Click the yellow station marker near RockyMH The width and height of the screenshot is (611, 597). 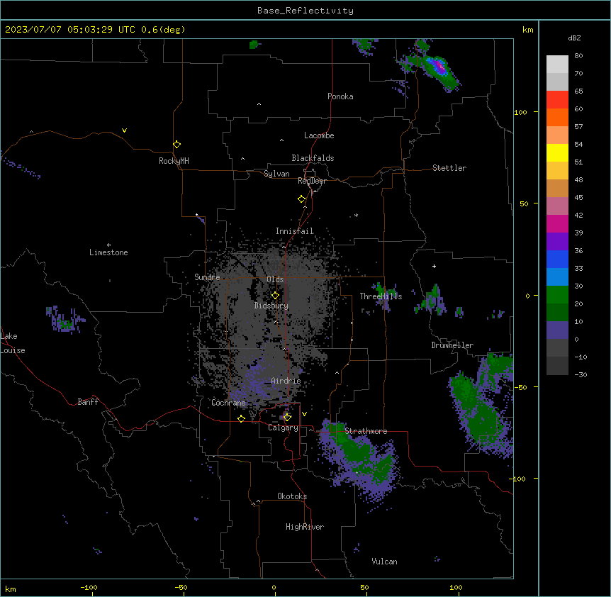coord(177,145)
